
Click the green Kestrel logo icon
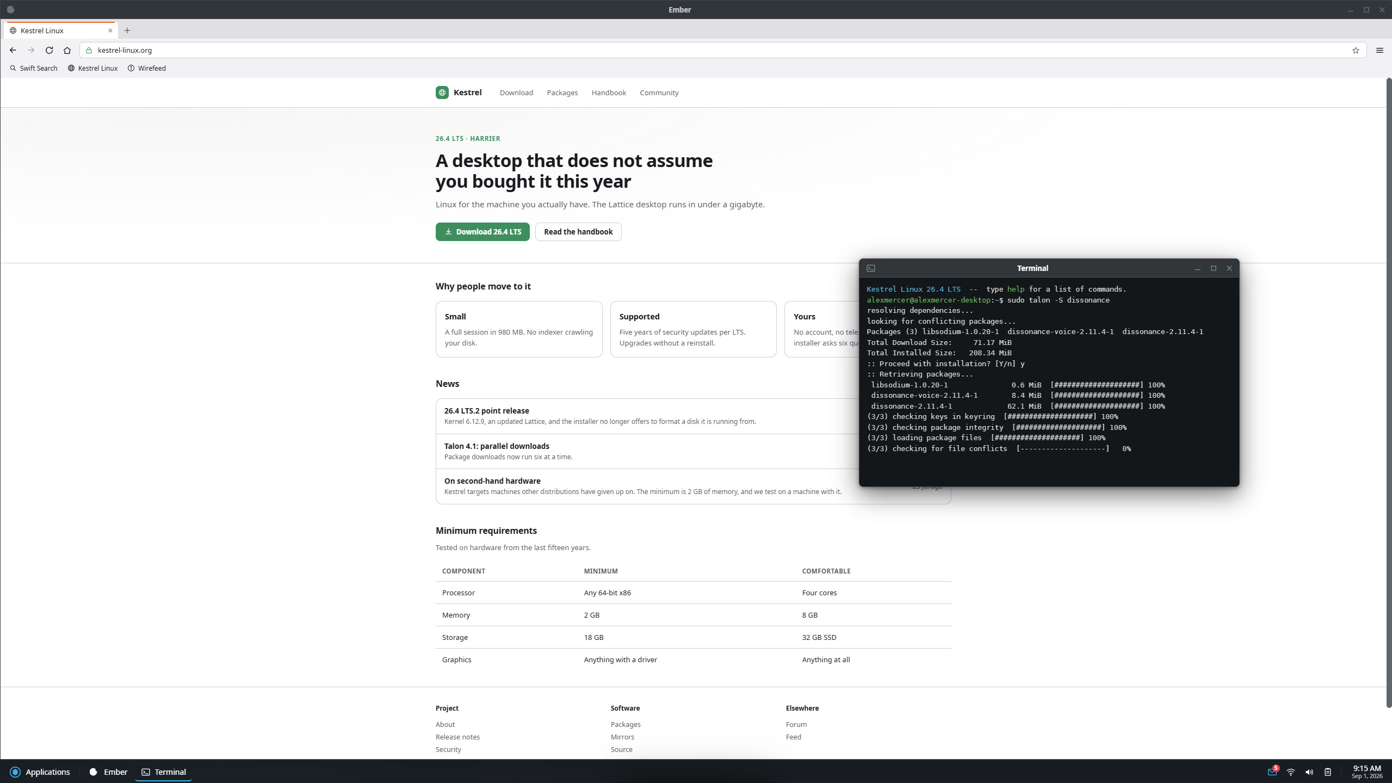(x=442, y=93)
